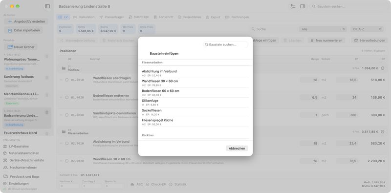The height and width of the screenshot is (193, 391).
Task: Toggle the left sidebar icon
Action: coord(47,6)
